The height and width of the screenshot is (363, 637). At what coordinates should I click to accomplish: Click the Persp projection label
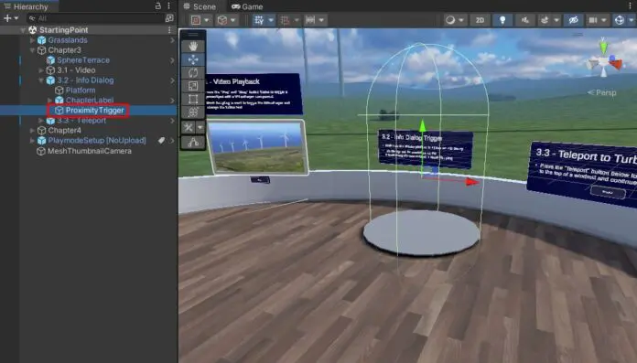(x=602, y=92)
